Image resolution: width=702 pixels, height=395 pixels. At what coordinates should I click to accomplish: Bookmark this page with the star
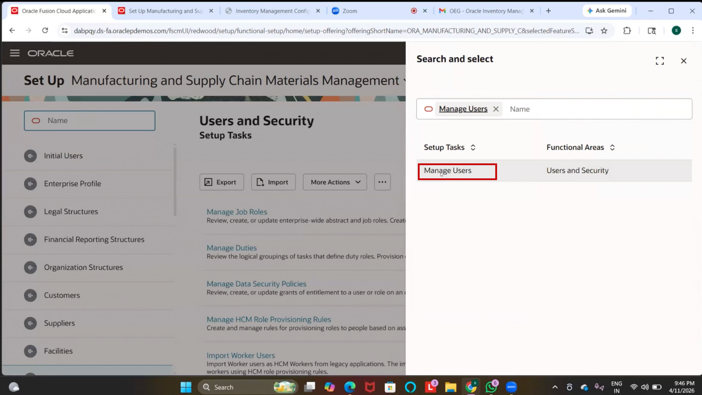(604, 31)
